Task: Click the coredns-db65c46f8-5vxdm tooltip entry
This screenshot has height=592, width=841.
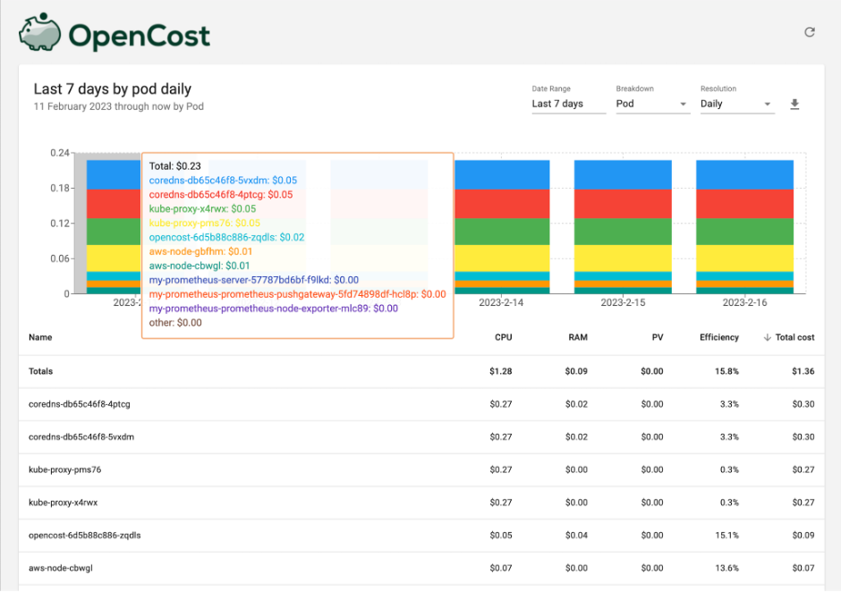Action: (x=224, y=180)
